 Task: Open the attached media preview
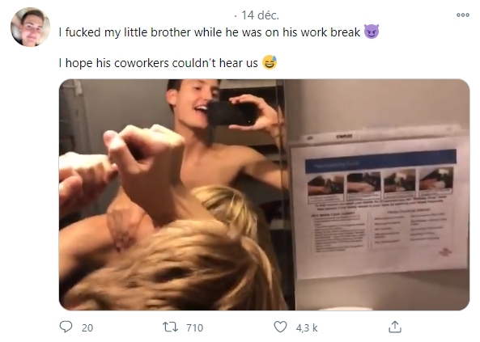click(264, 195)
